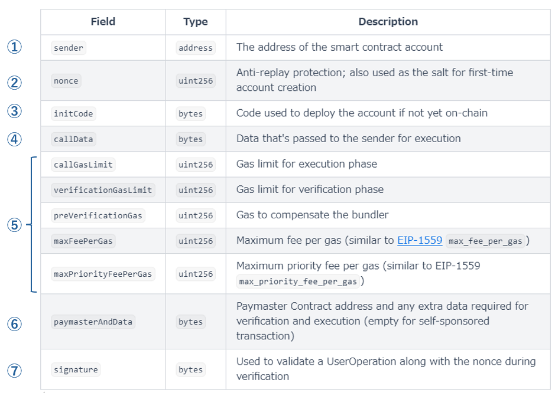The image size is (555, 393).
Task: Click the paymasterAndData field name
Action: [93, 322]
